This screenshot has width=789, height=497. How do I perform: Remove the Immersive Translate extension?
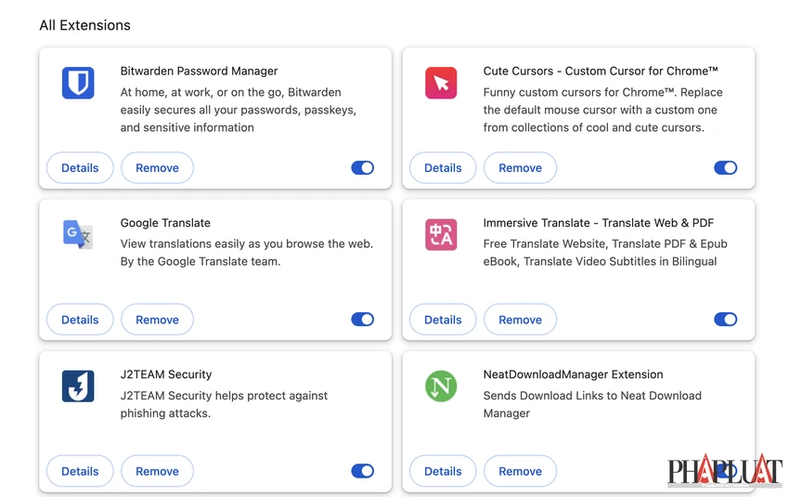point(521,320)
